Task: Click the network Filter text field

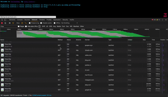Action: coord(9,26)
